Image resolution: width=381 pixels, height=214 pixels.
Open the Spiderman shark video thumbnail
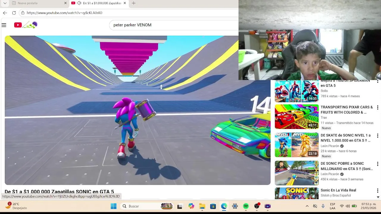click(296, 91)
